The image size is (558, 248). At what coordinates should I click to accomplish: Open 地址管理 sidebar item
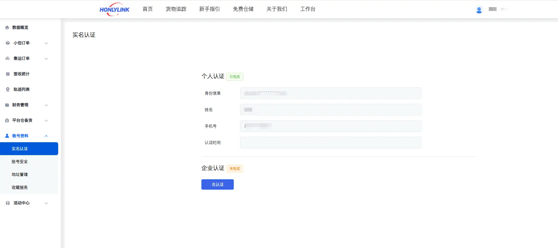20,174
